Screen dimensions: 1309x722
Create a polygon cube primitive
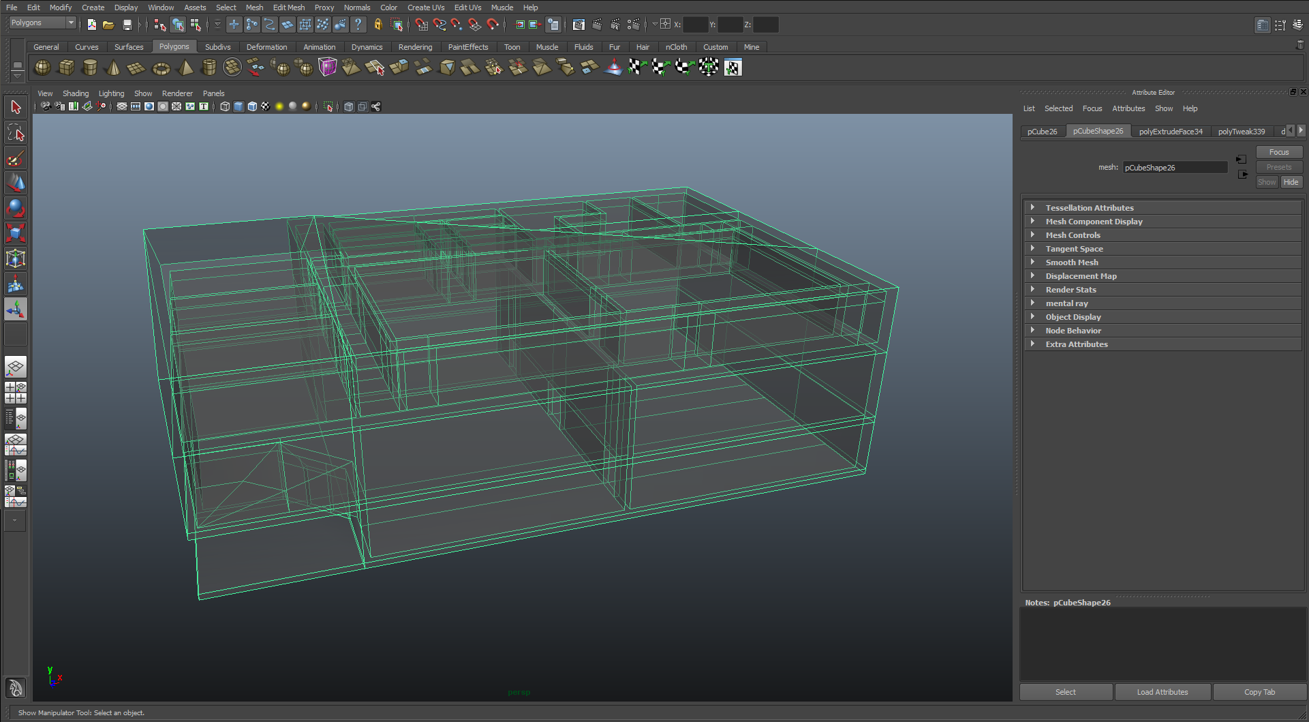(66, 67)
